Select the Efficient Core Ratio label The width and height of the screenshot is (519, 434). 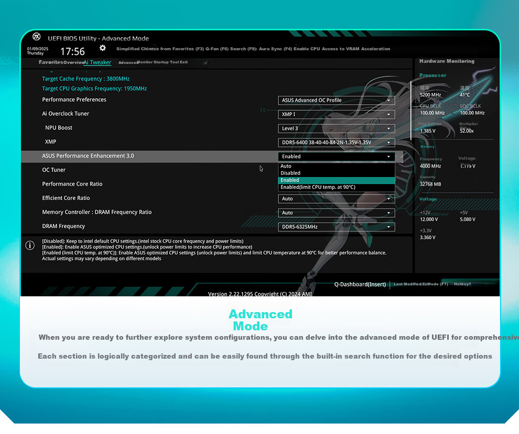click(x=66, y=198)
